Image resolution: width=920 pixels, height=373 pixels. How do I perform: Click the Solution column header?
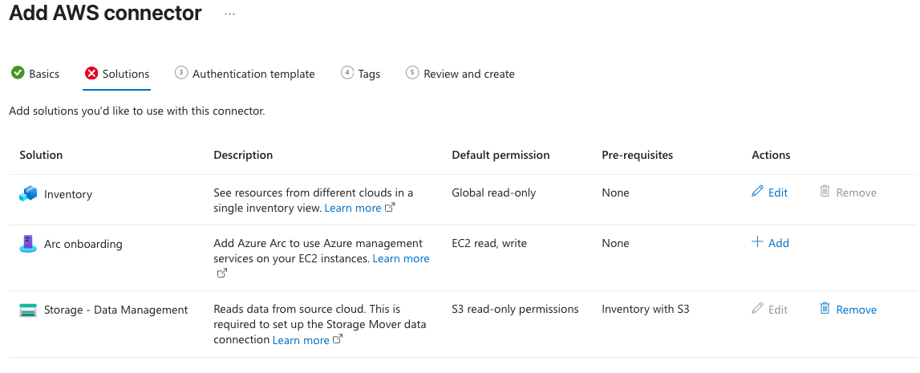[41, 155]
